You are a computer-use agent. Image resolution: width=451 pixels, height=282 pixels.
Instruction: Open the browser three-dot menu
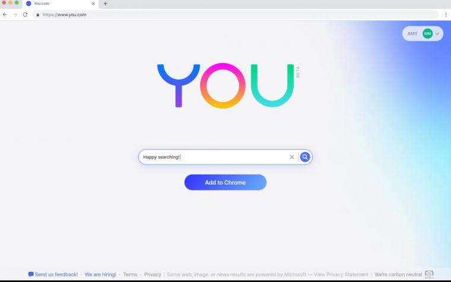(x=446, y=15)
